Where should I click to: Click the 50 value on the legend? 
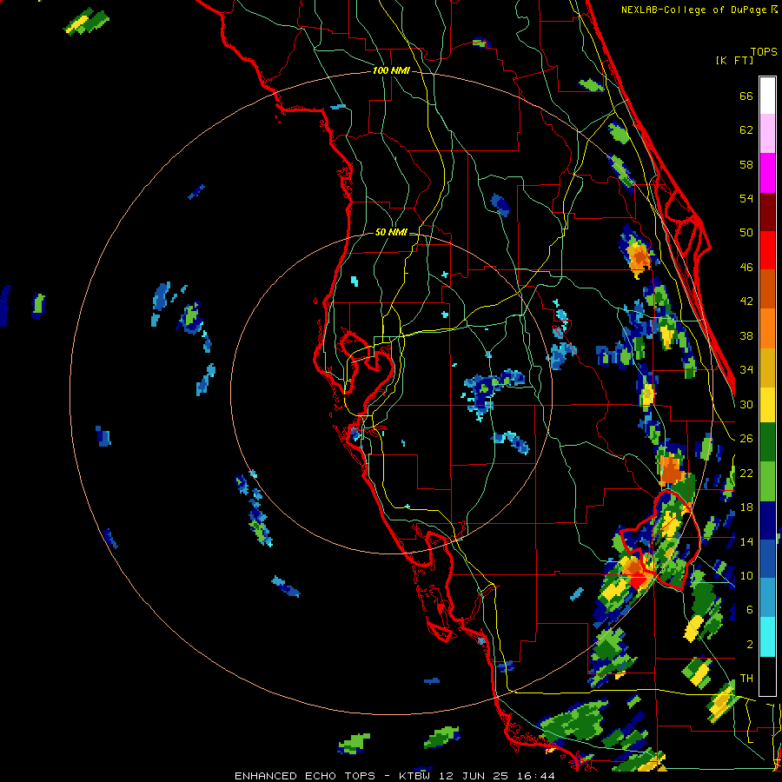(746, 233)
